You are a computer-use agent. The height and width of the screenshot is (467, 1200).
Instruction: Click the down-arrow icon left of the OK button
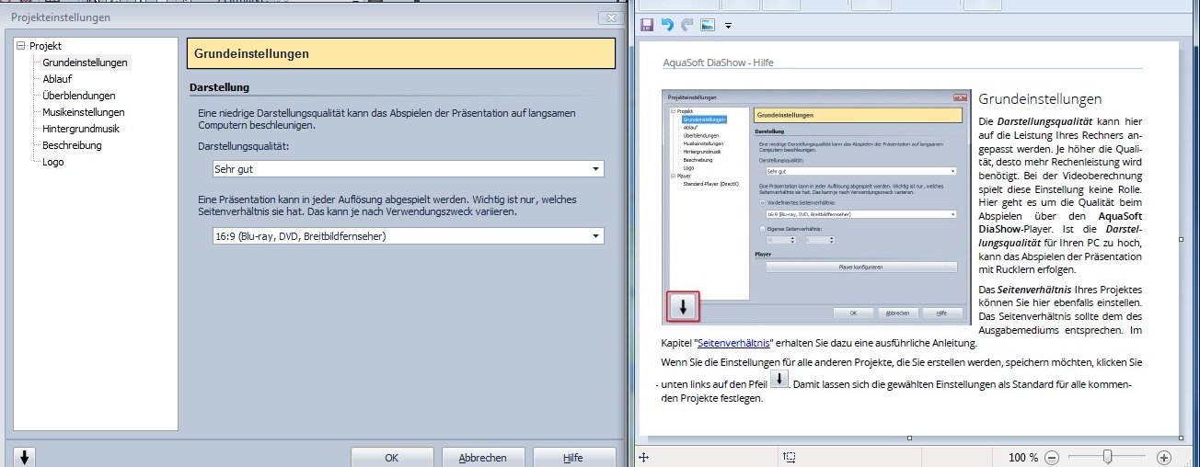(25, 457)
